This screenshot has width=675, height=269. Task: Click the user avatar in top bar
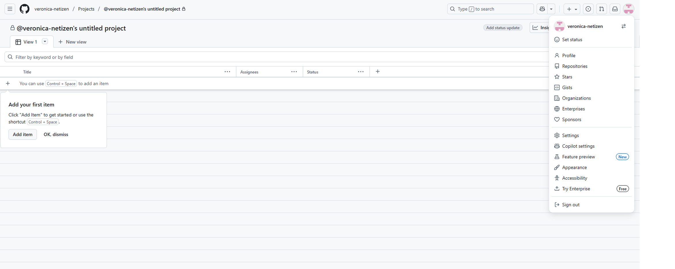[x=629, y=9]
